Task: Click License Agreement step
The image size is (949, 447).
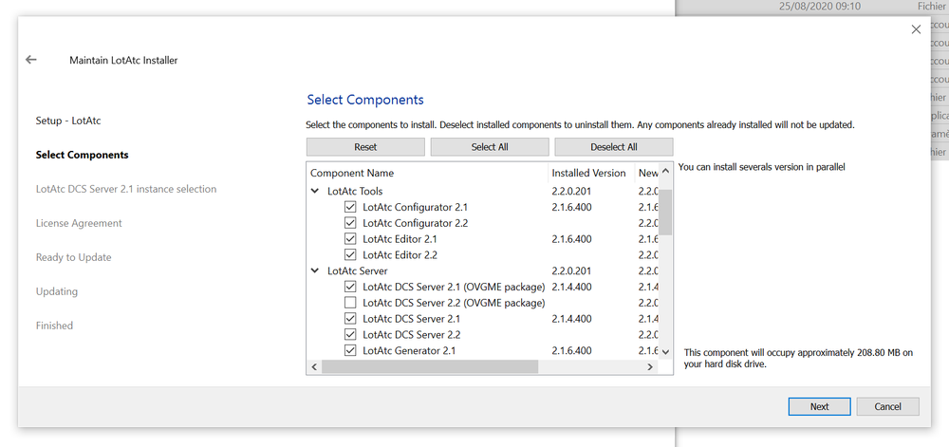Action: coord(79,223)
